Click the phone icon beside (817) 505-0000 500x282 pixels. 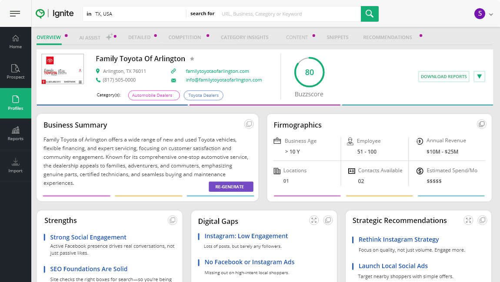click(x=98, y=80)
